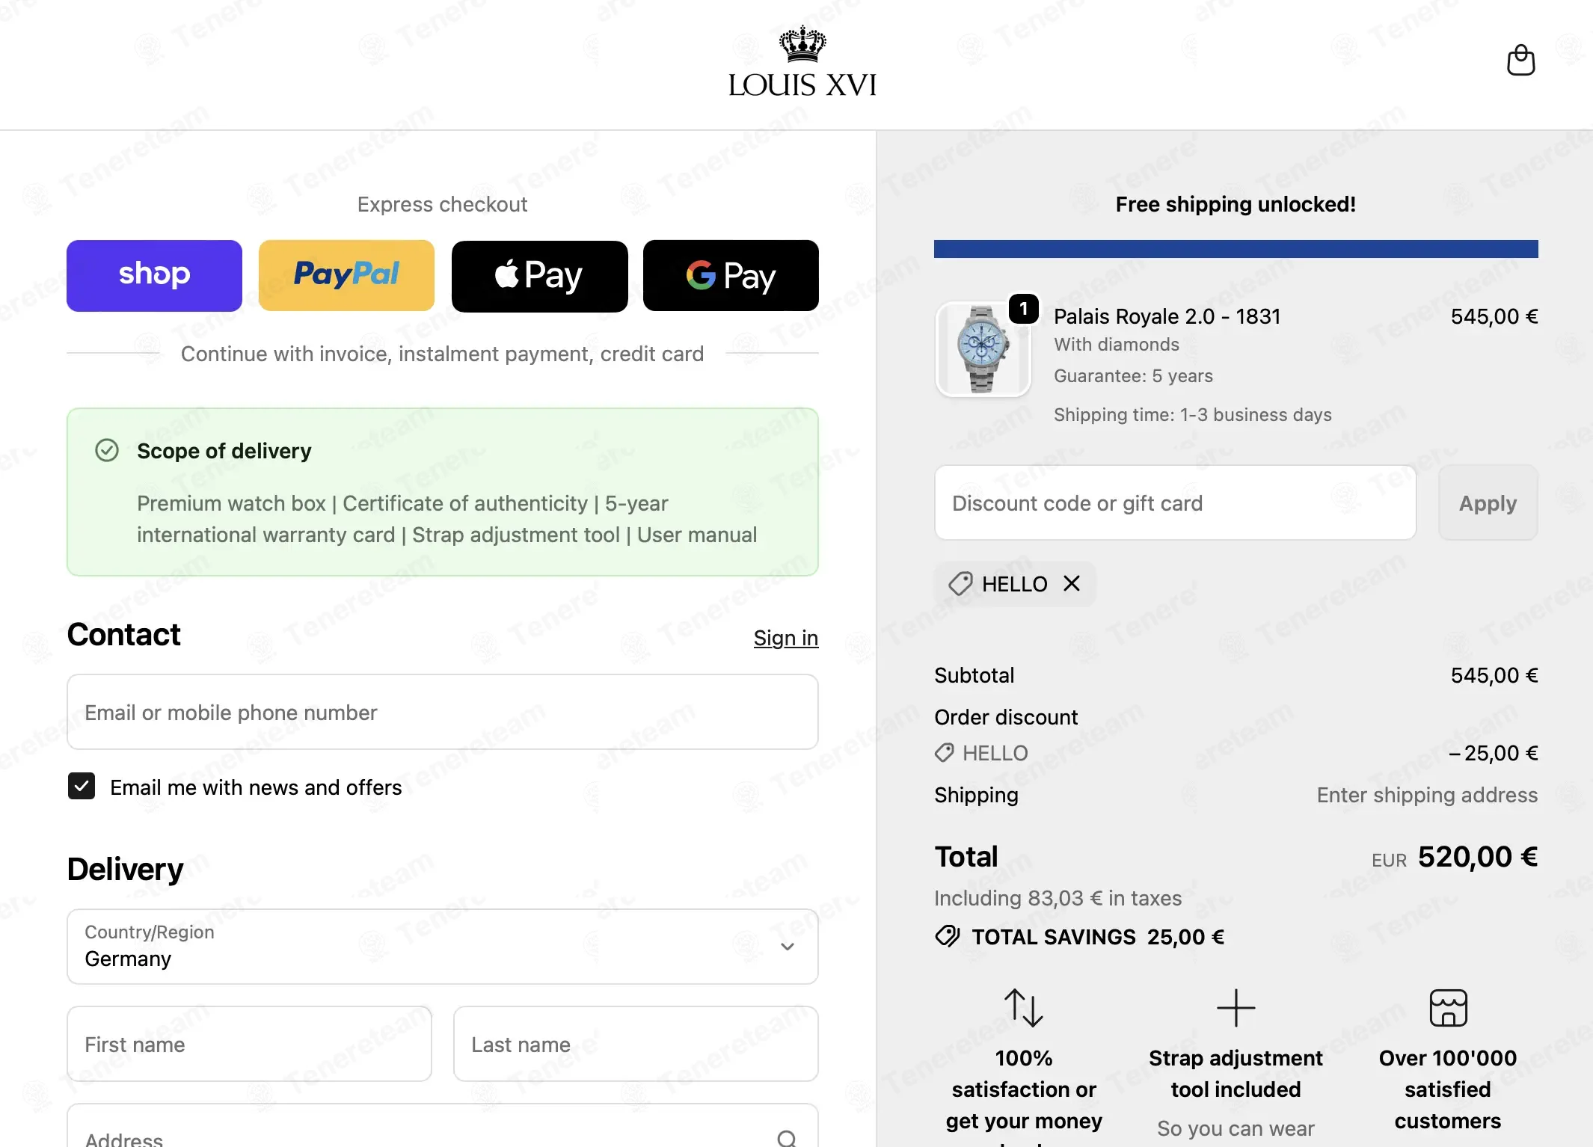
Task: Open the shopping bag cart icon
Action: pos(1520,61)
